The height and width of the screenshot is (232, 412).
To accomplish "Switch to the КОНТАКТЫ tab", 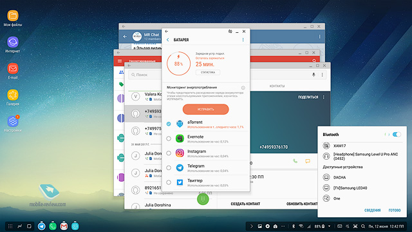I will tap(277, 86).
